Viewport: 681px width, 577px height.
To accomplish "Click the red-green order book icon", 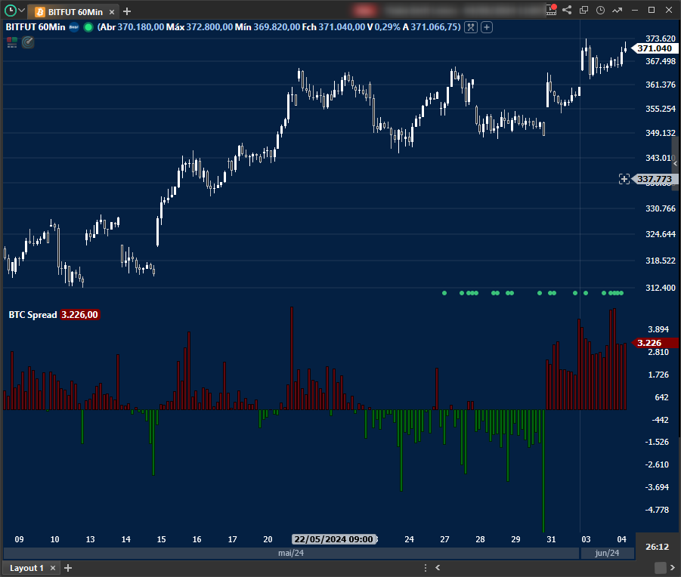I will tap(12, 42).
